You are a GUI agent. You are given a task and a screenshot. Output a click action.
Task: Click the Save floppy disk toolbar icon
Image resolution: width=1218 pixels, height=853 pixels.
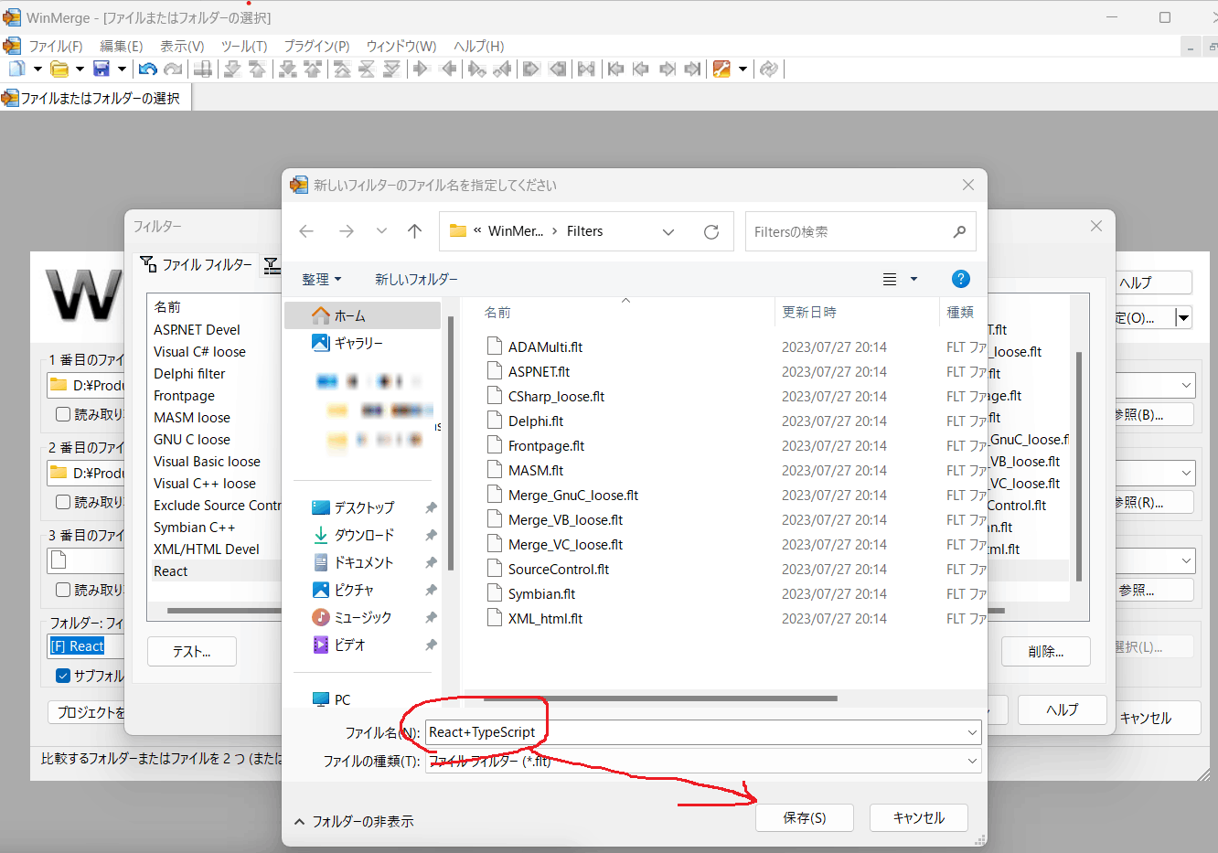101,69
